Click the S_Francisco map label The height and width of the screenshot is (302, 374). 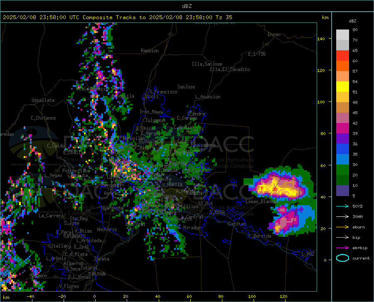tap(163, 92)
